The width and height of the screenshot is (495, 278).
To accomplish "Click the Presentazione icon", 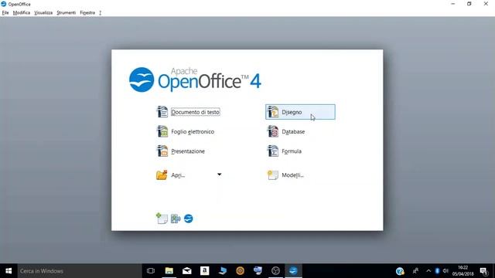I will point(162,151).
